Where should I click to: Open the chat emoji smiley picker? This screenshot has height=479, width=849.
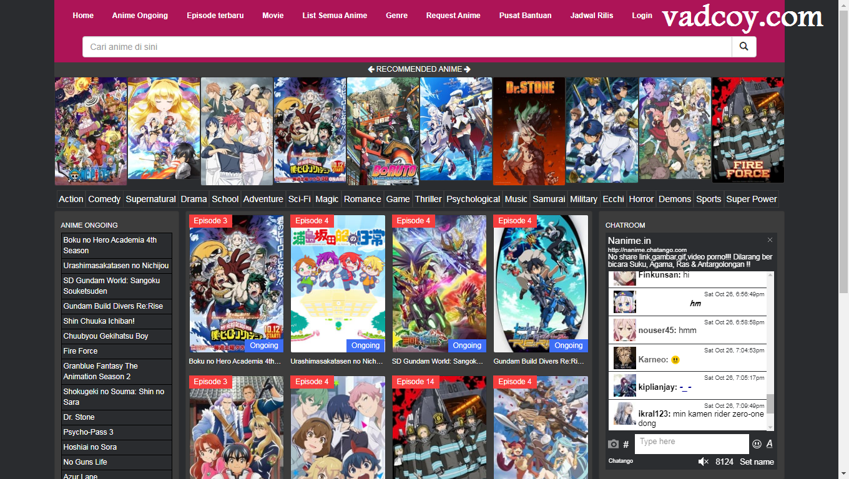(757, 444)
